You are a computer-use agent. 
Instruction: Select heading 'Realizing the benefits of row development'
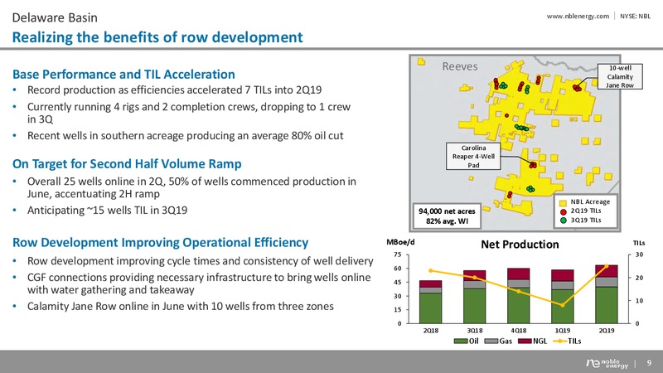tap(157, 37)
